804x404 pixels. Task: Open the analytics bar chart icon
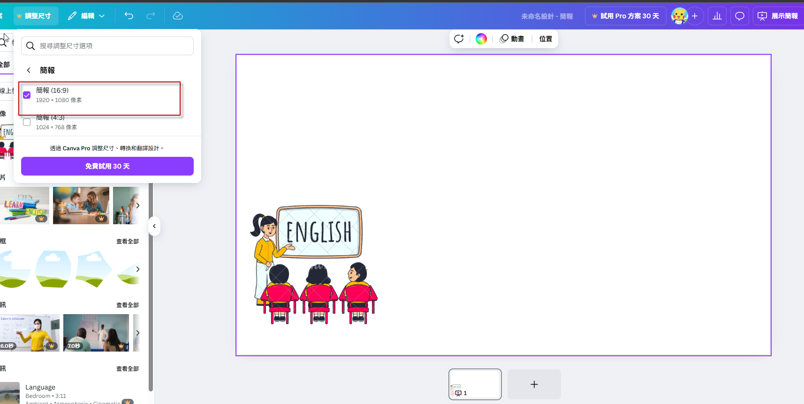717,16
